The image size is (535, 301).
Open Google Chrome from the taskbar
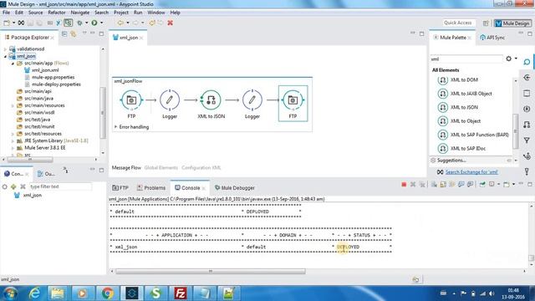(108, 293)
